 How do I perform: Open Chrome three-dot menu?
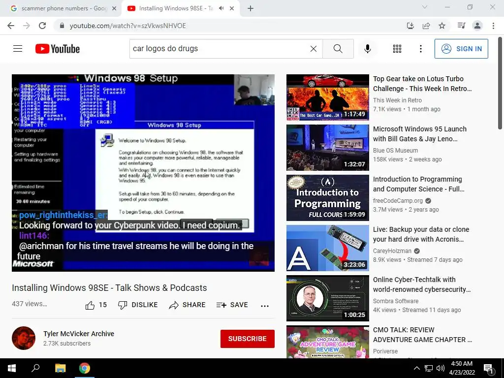pyautogui.click(x=493, y=26)
